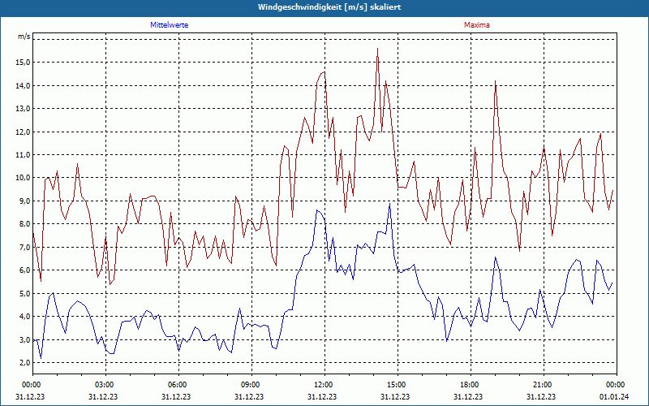Click the 3,0 y-axis value
The width and height of the screenshot is (649, 406).
click(x=25, y=339)
